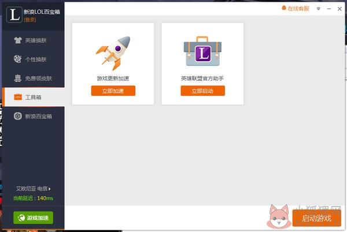Viewport: 347px width, 232px height.
Task: Click the L logo in the header
Action: (x=14, y=15)
